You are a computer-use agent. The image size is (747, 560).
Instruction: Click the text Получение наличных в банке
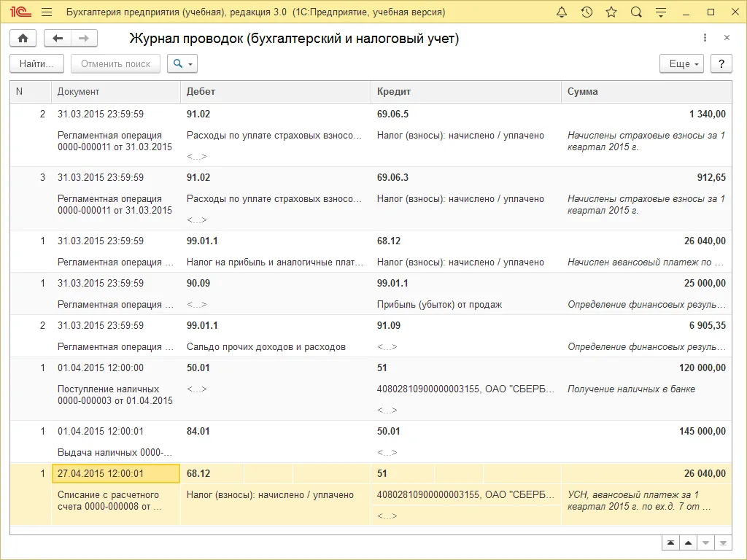point(631,389)
